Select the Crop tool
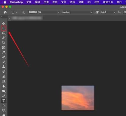 point(4,43)
